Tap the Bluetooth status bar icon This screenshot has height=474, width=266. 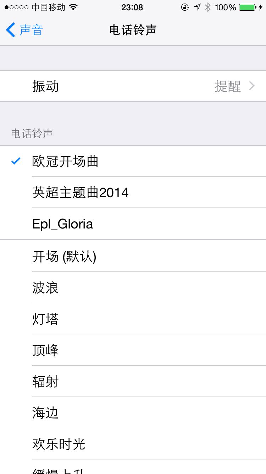point(208,7)
